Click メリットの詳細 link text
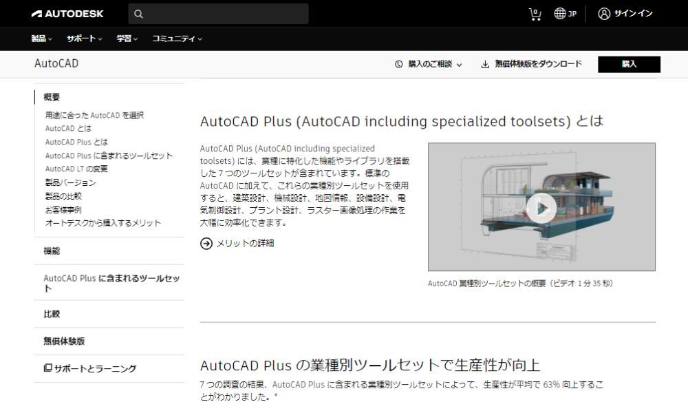 pos(246,243)
